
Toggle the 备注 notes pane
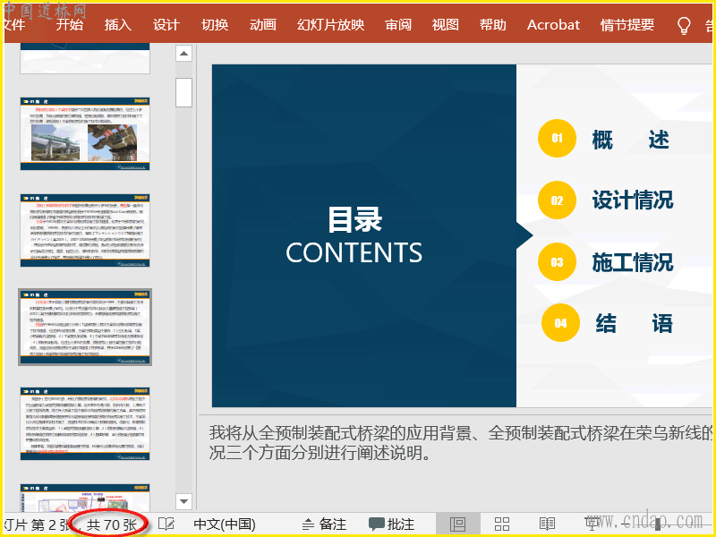(324, 524)
